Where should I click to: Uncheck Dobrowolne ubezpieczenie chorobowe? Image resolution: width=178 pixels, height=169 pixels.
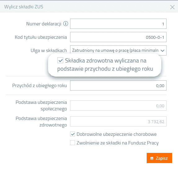pos(73,134)
